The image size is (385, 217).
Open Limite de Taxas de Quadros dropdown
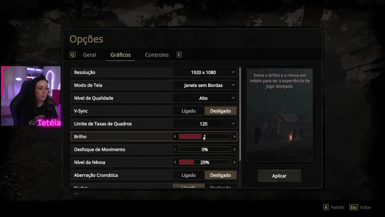[205, 124]
